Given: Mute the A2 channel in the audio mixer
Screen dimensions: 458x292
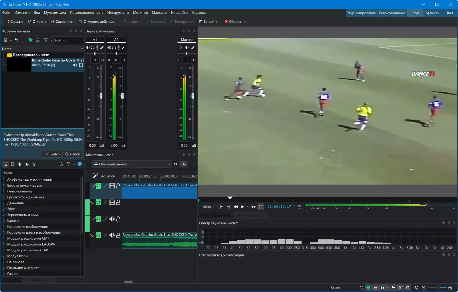Looking at the screenshot, I should [x=109, y=48].
